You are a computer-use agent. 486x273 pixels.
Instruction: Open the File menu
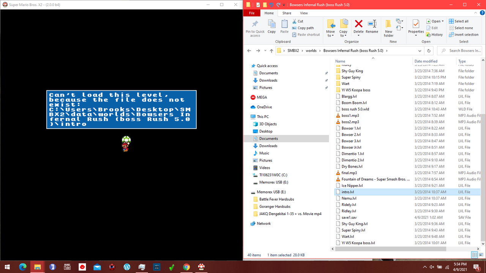coord(252,13)
